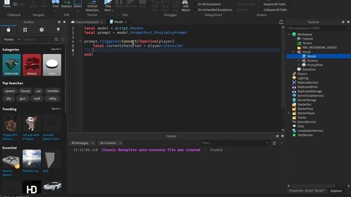Select the Workspace service in Explorer
351x197 pixels.
(x=305, y=34)
